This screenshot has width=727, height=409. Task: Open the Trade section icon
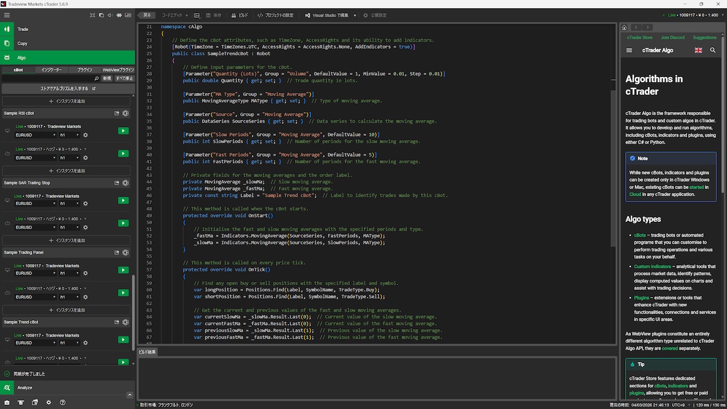point(7,29)
